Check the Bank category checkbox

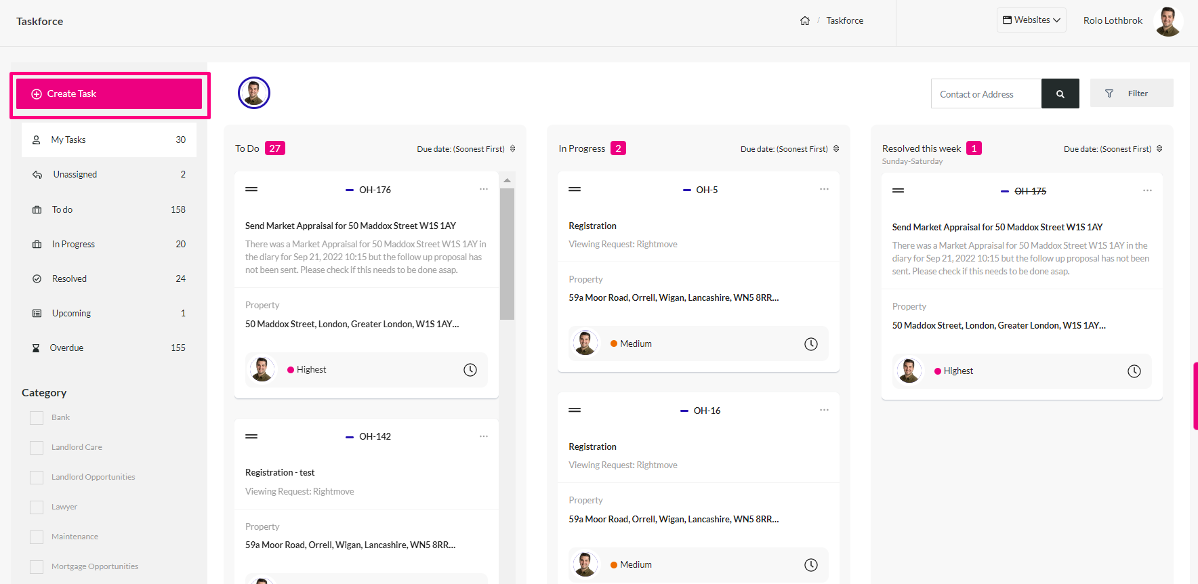[x=37, y=418]
